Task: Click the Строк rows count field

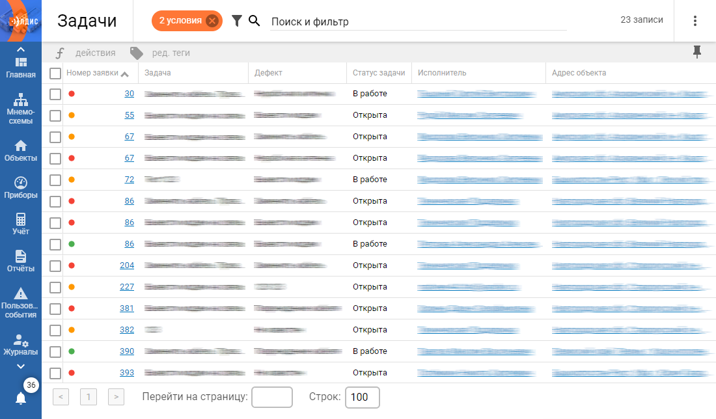Action: [x=362, y=397]
